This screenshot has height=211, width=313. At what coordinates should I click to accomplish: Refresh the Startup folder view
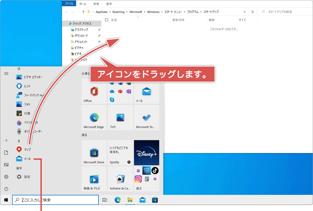[x=253, y=12]
